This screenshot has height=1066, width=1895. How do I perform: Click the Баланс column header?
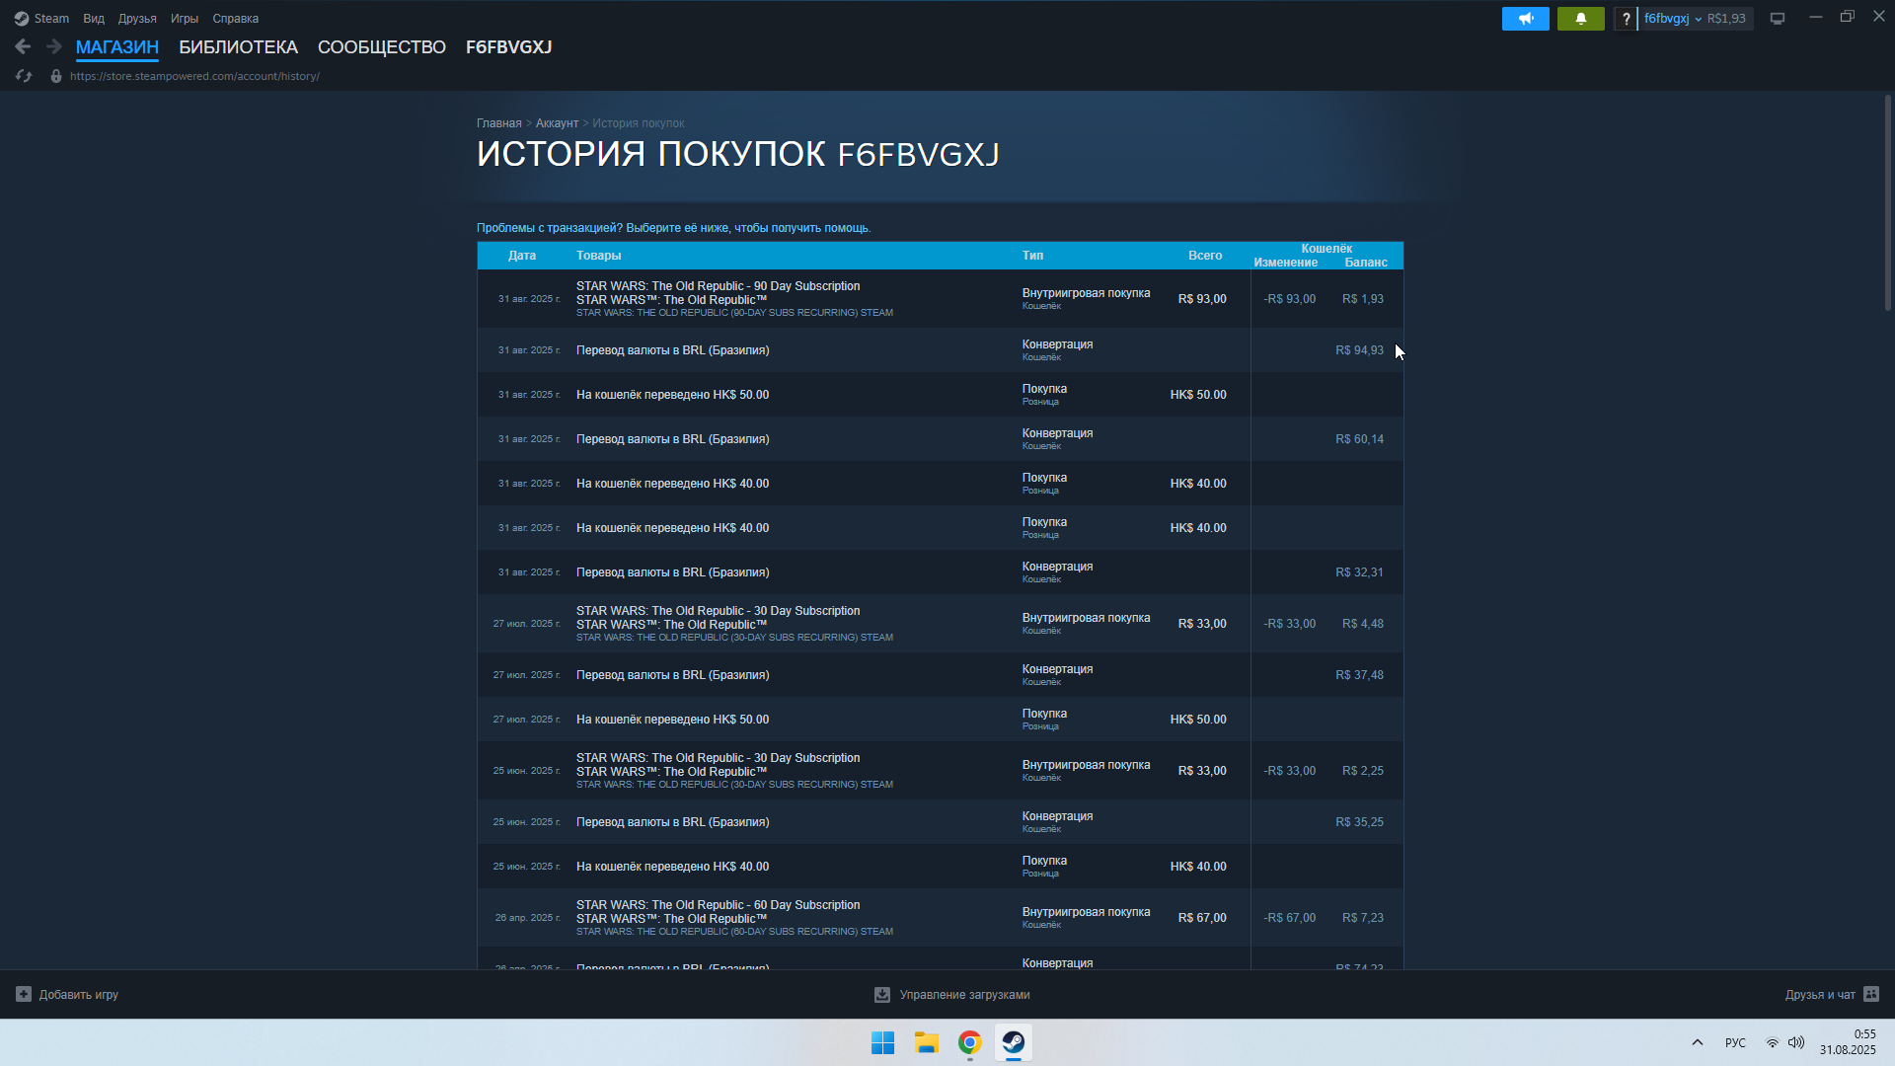(1366, 263)
